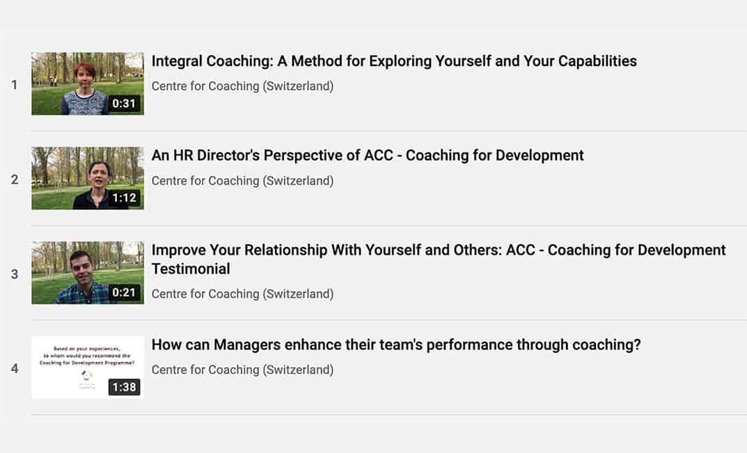
Task: Click the 1:12 duration badge
Action: pos(124,198)
